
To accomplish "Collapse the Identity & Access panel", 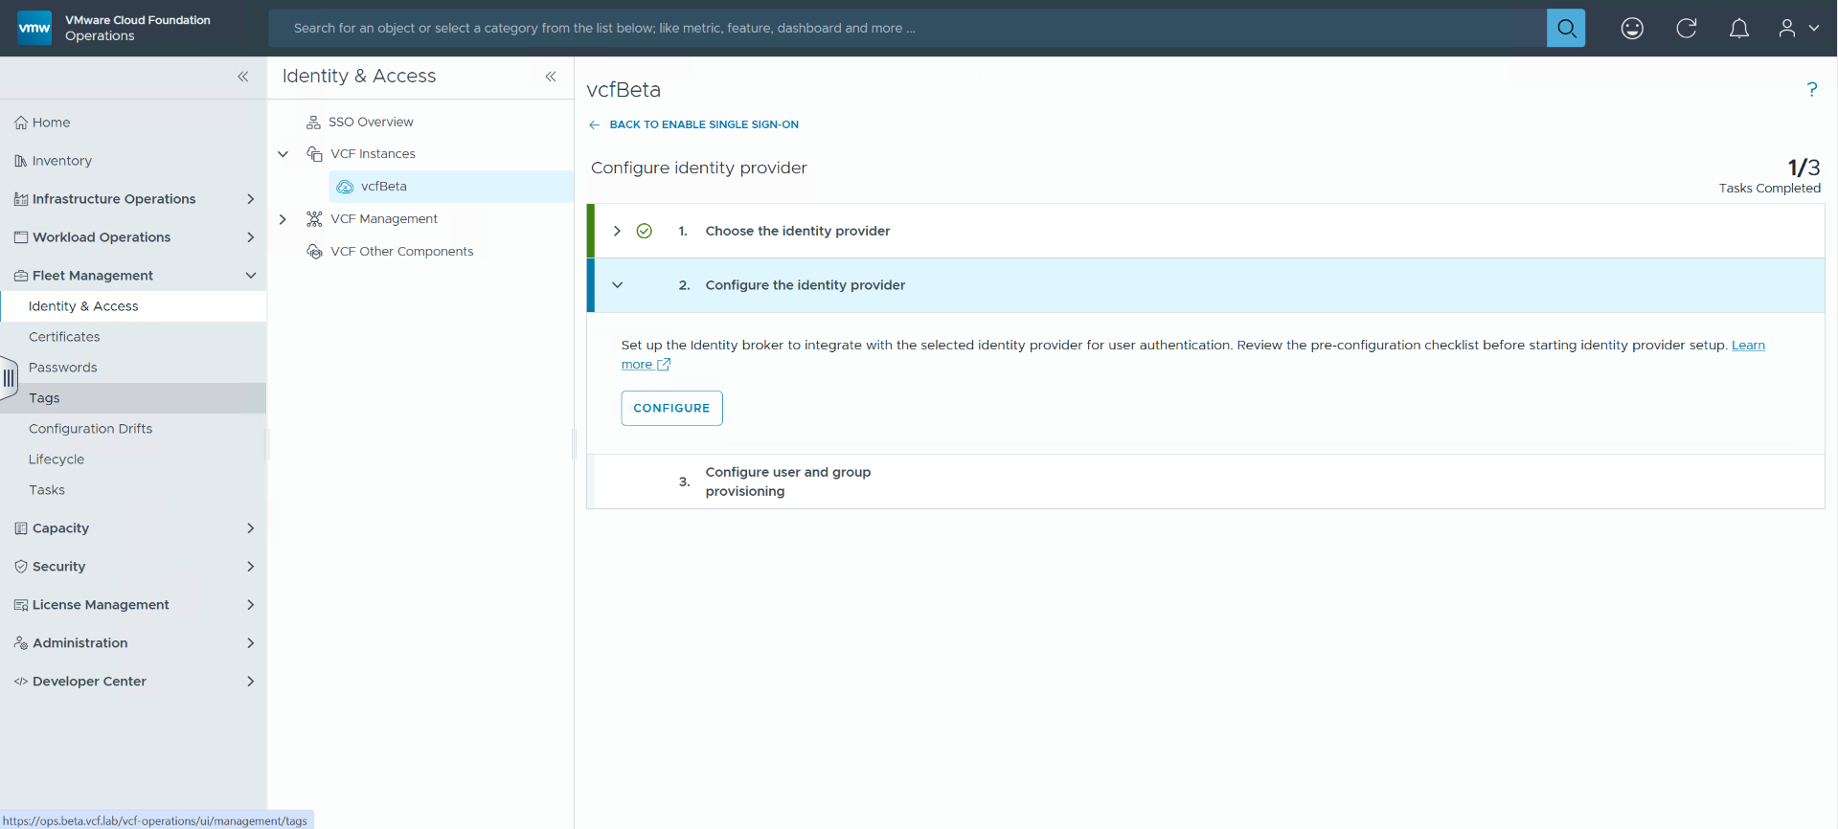I will click(551, 77).
